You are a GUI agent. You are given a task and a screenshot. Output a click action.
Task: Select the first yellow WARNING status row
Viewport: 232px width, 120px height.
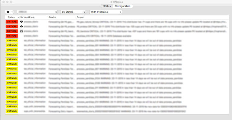pos(117,41)
